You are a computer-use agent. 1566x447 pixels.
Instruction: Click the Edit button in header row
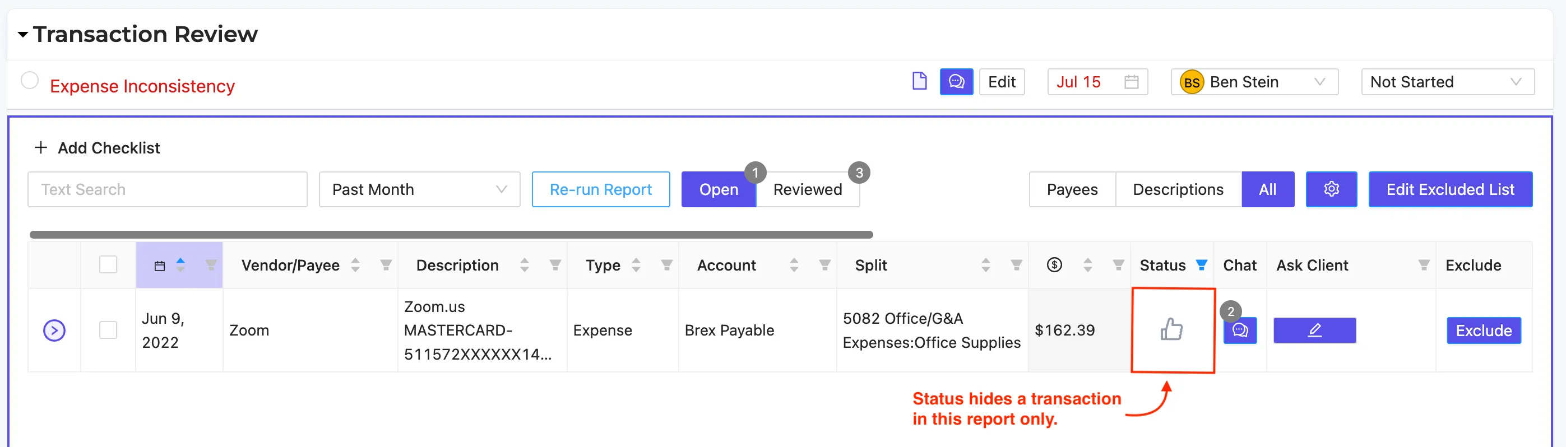point(1002,81)
